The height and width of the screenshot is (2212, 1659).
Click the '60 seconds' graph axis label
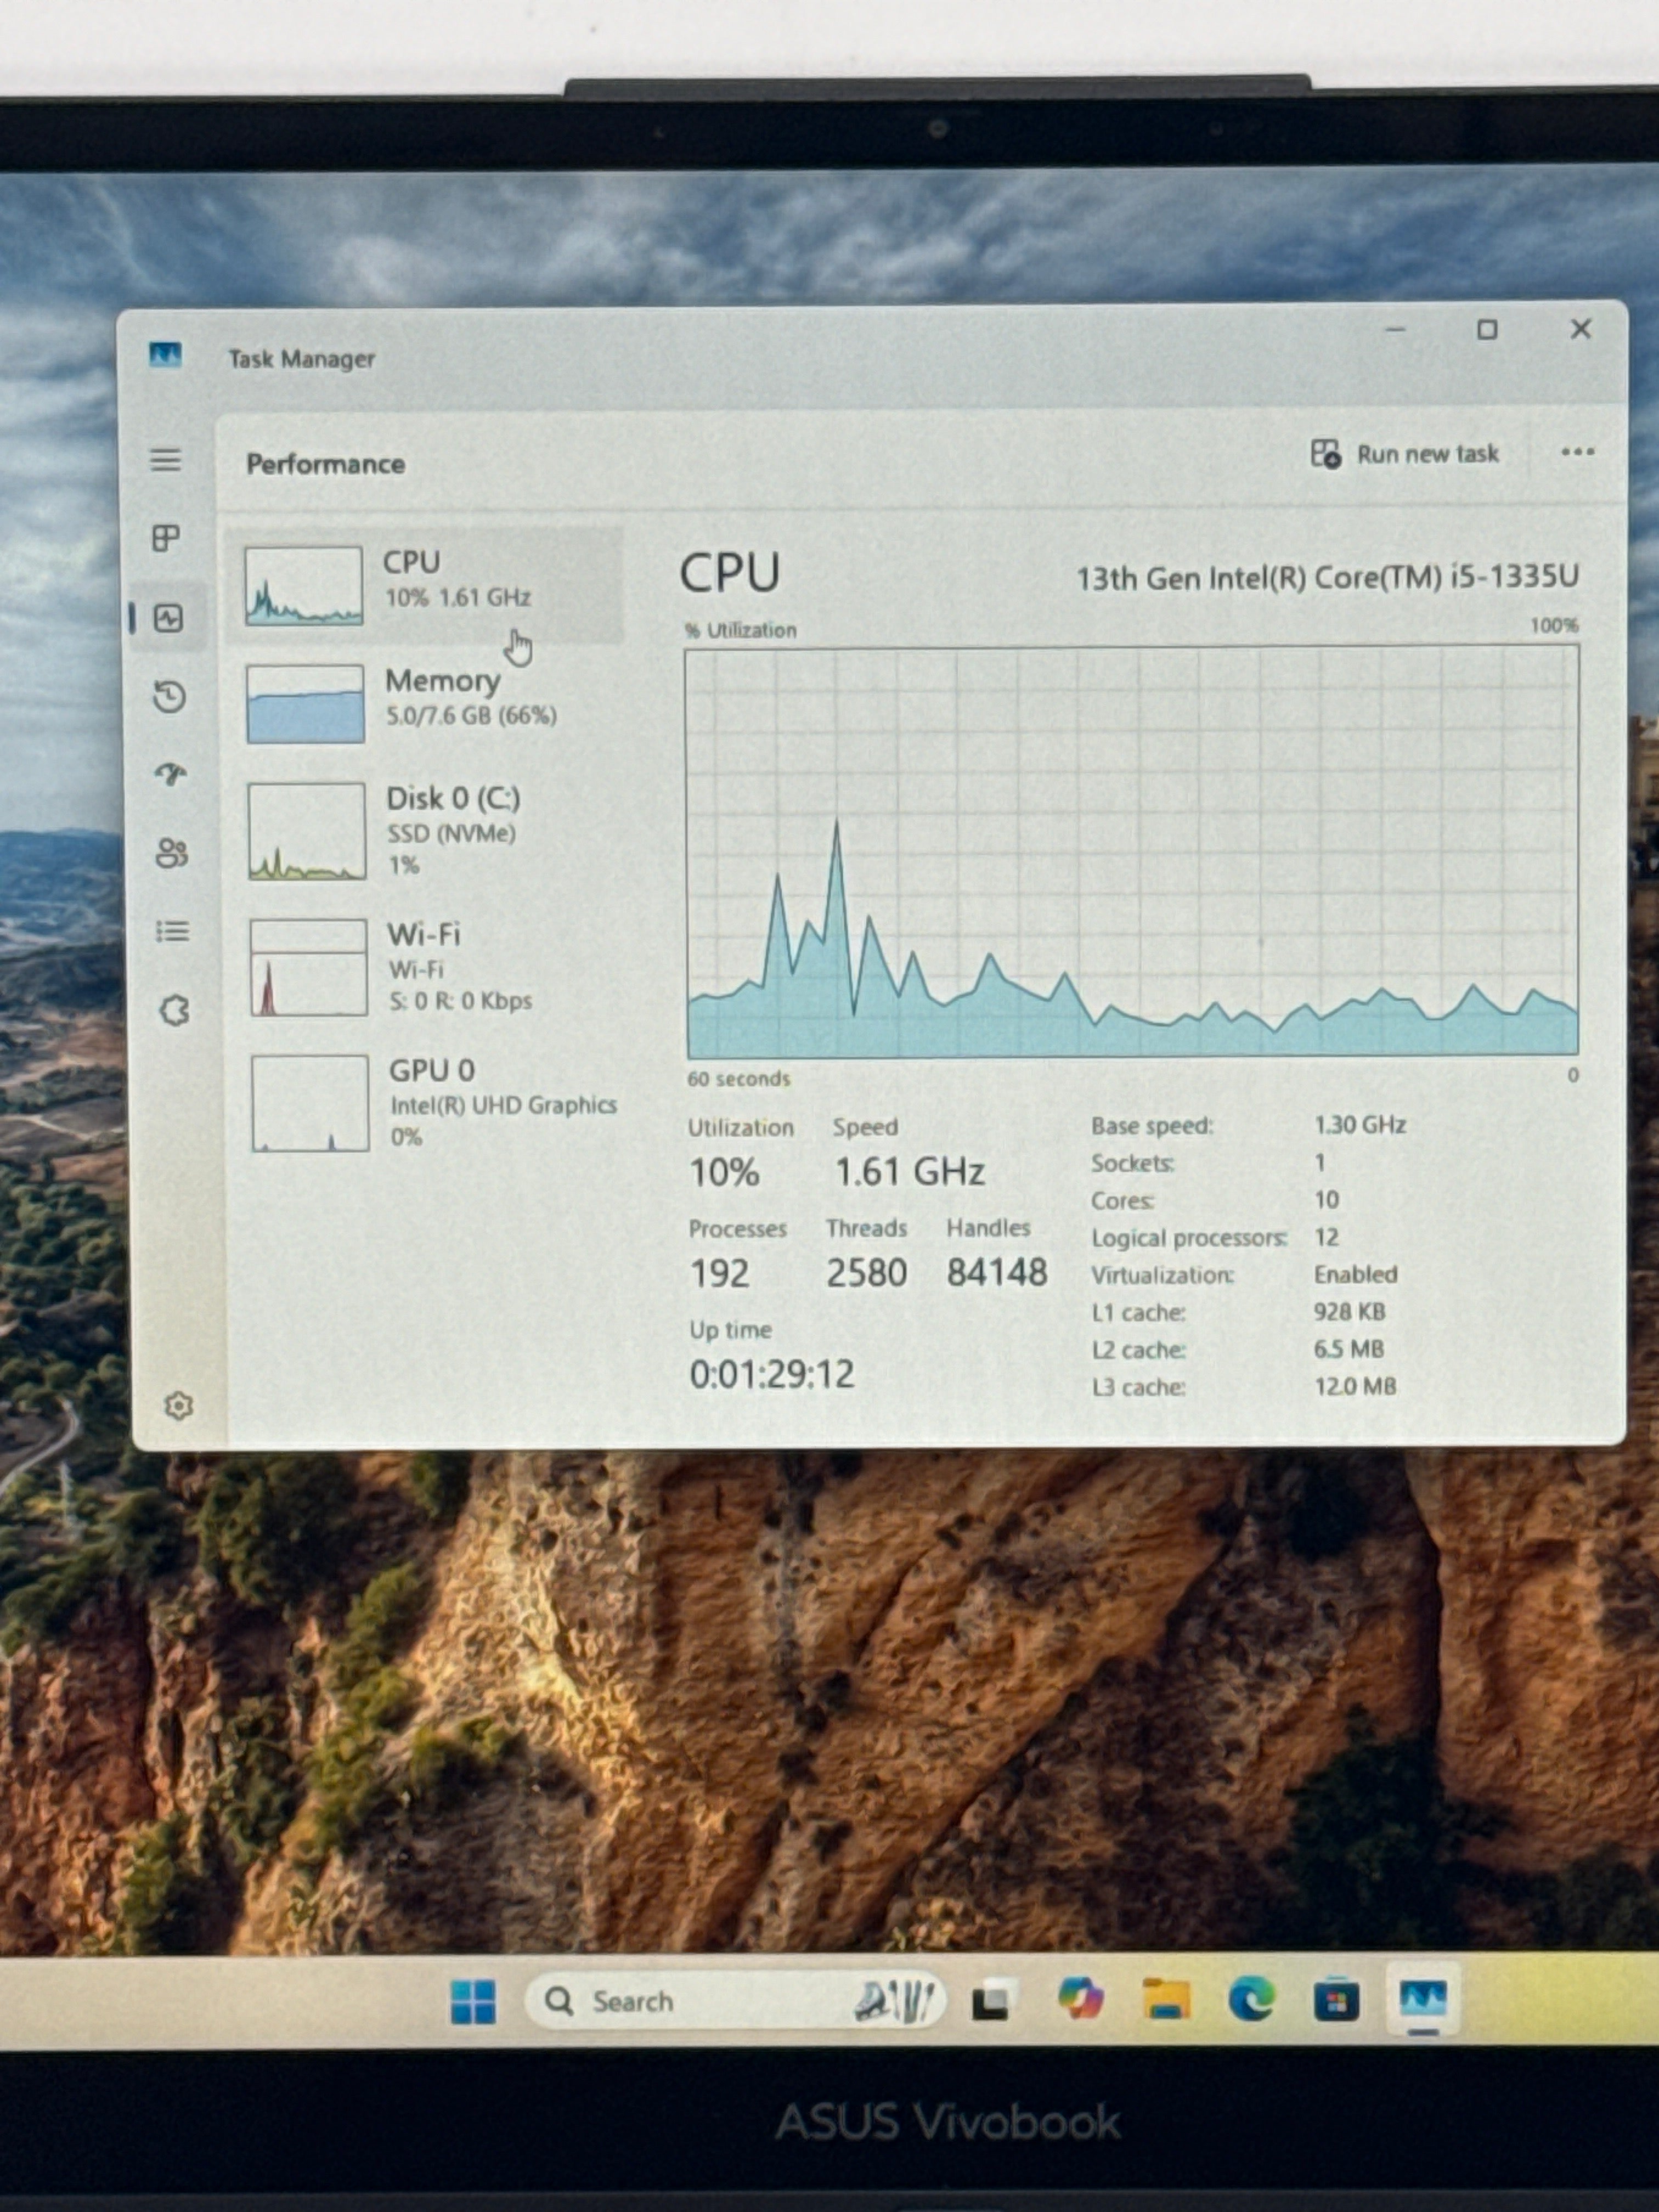pyautogui.click(x=738, y=1078)
